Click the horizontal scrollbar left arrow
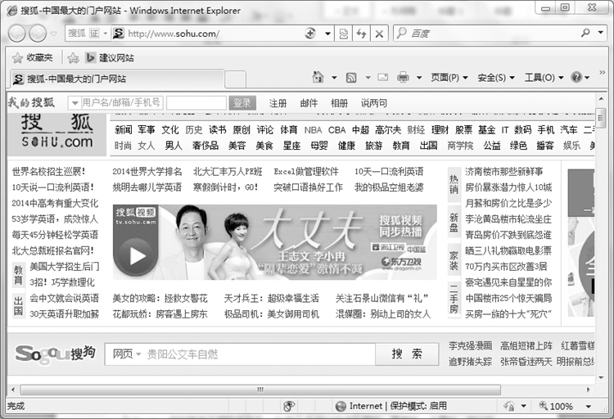The height and width of the screenshot is (419, 614). tap(13, 390)
